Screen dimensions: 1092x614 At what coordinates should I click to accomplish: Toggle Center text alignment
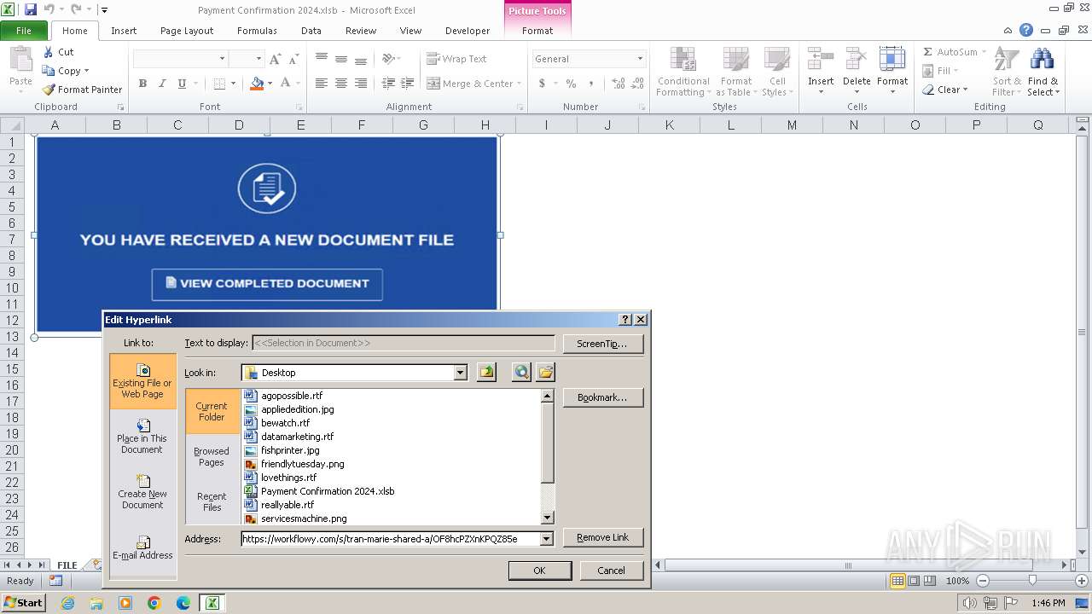point(341,84)
